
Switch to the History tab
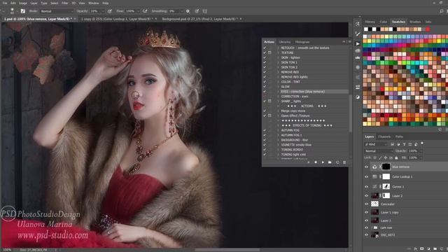point(370,22)
